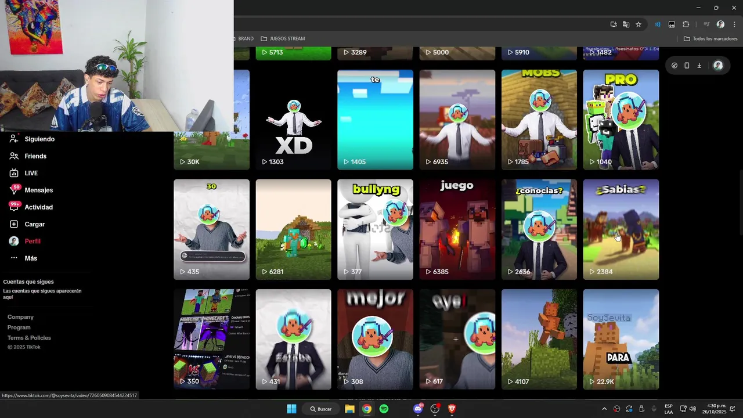The image size is (743, 418).
Task: Open the LIVE section icon
Action: (14, 173)
